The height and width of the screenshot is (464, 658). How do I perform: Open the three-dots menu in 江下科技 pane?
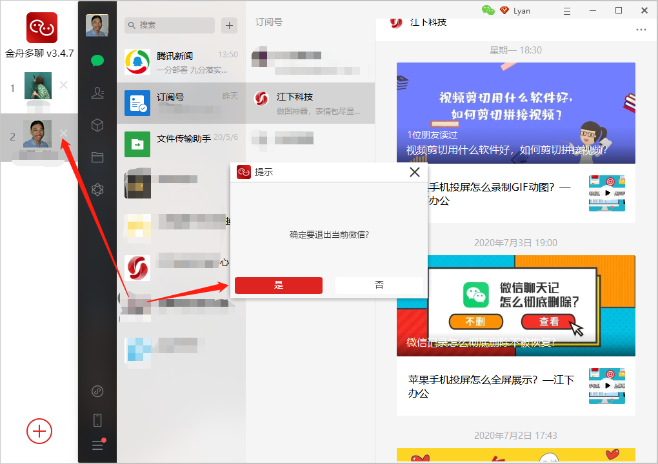[641, 30]
